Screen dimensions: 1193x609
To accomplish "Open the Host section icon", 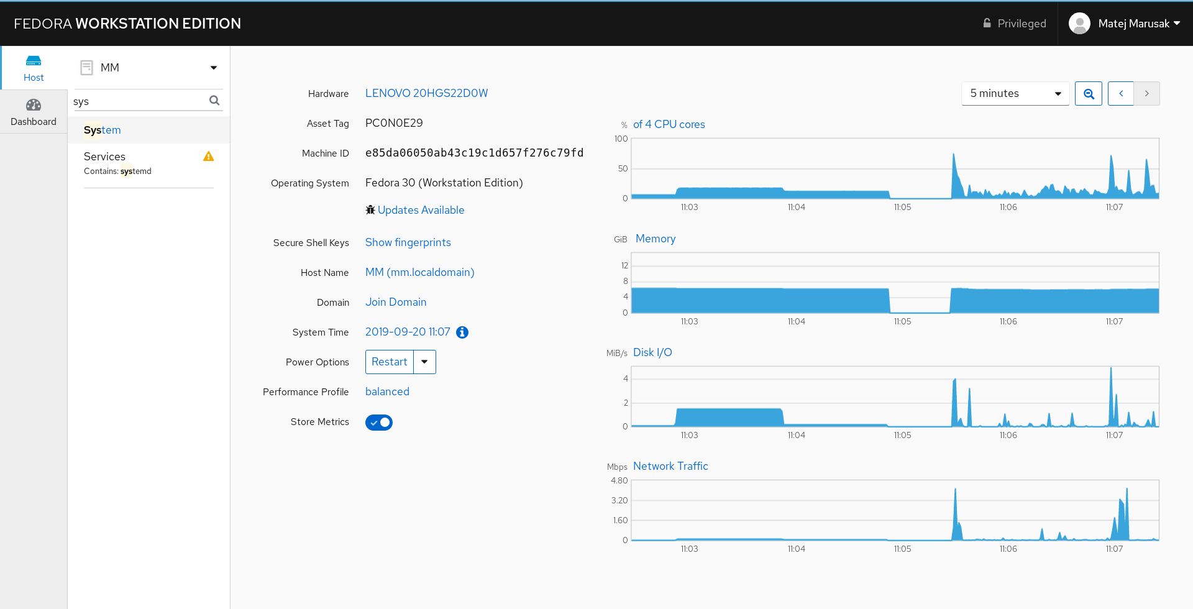I will [x=34, y=61].
